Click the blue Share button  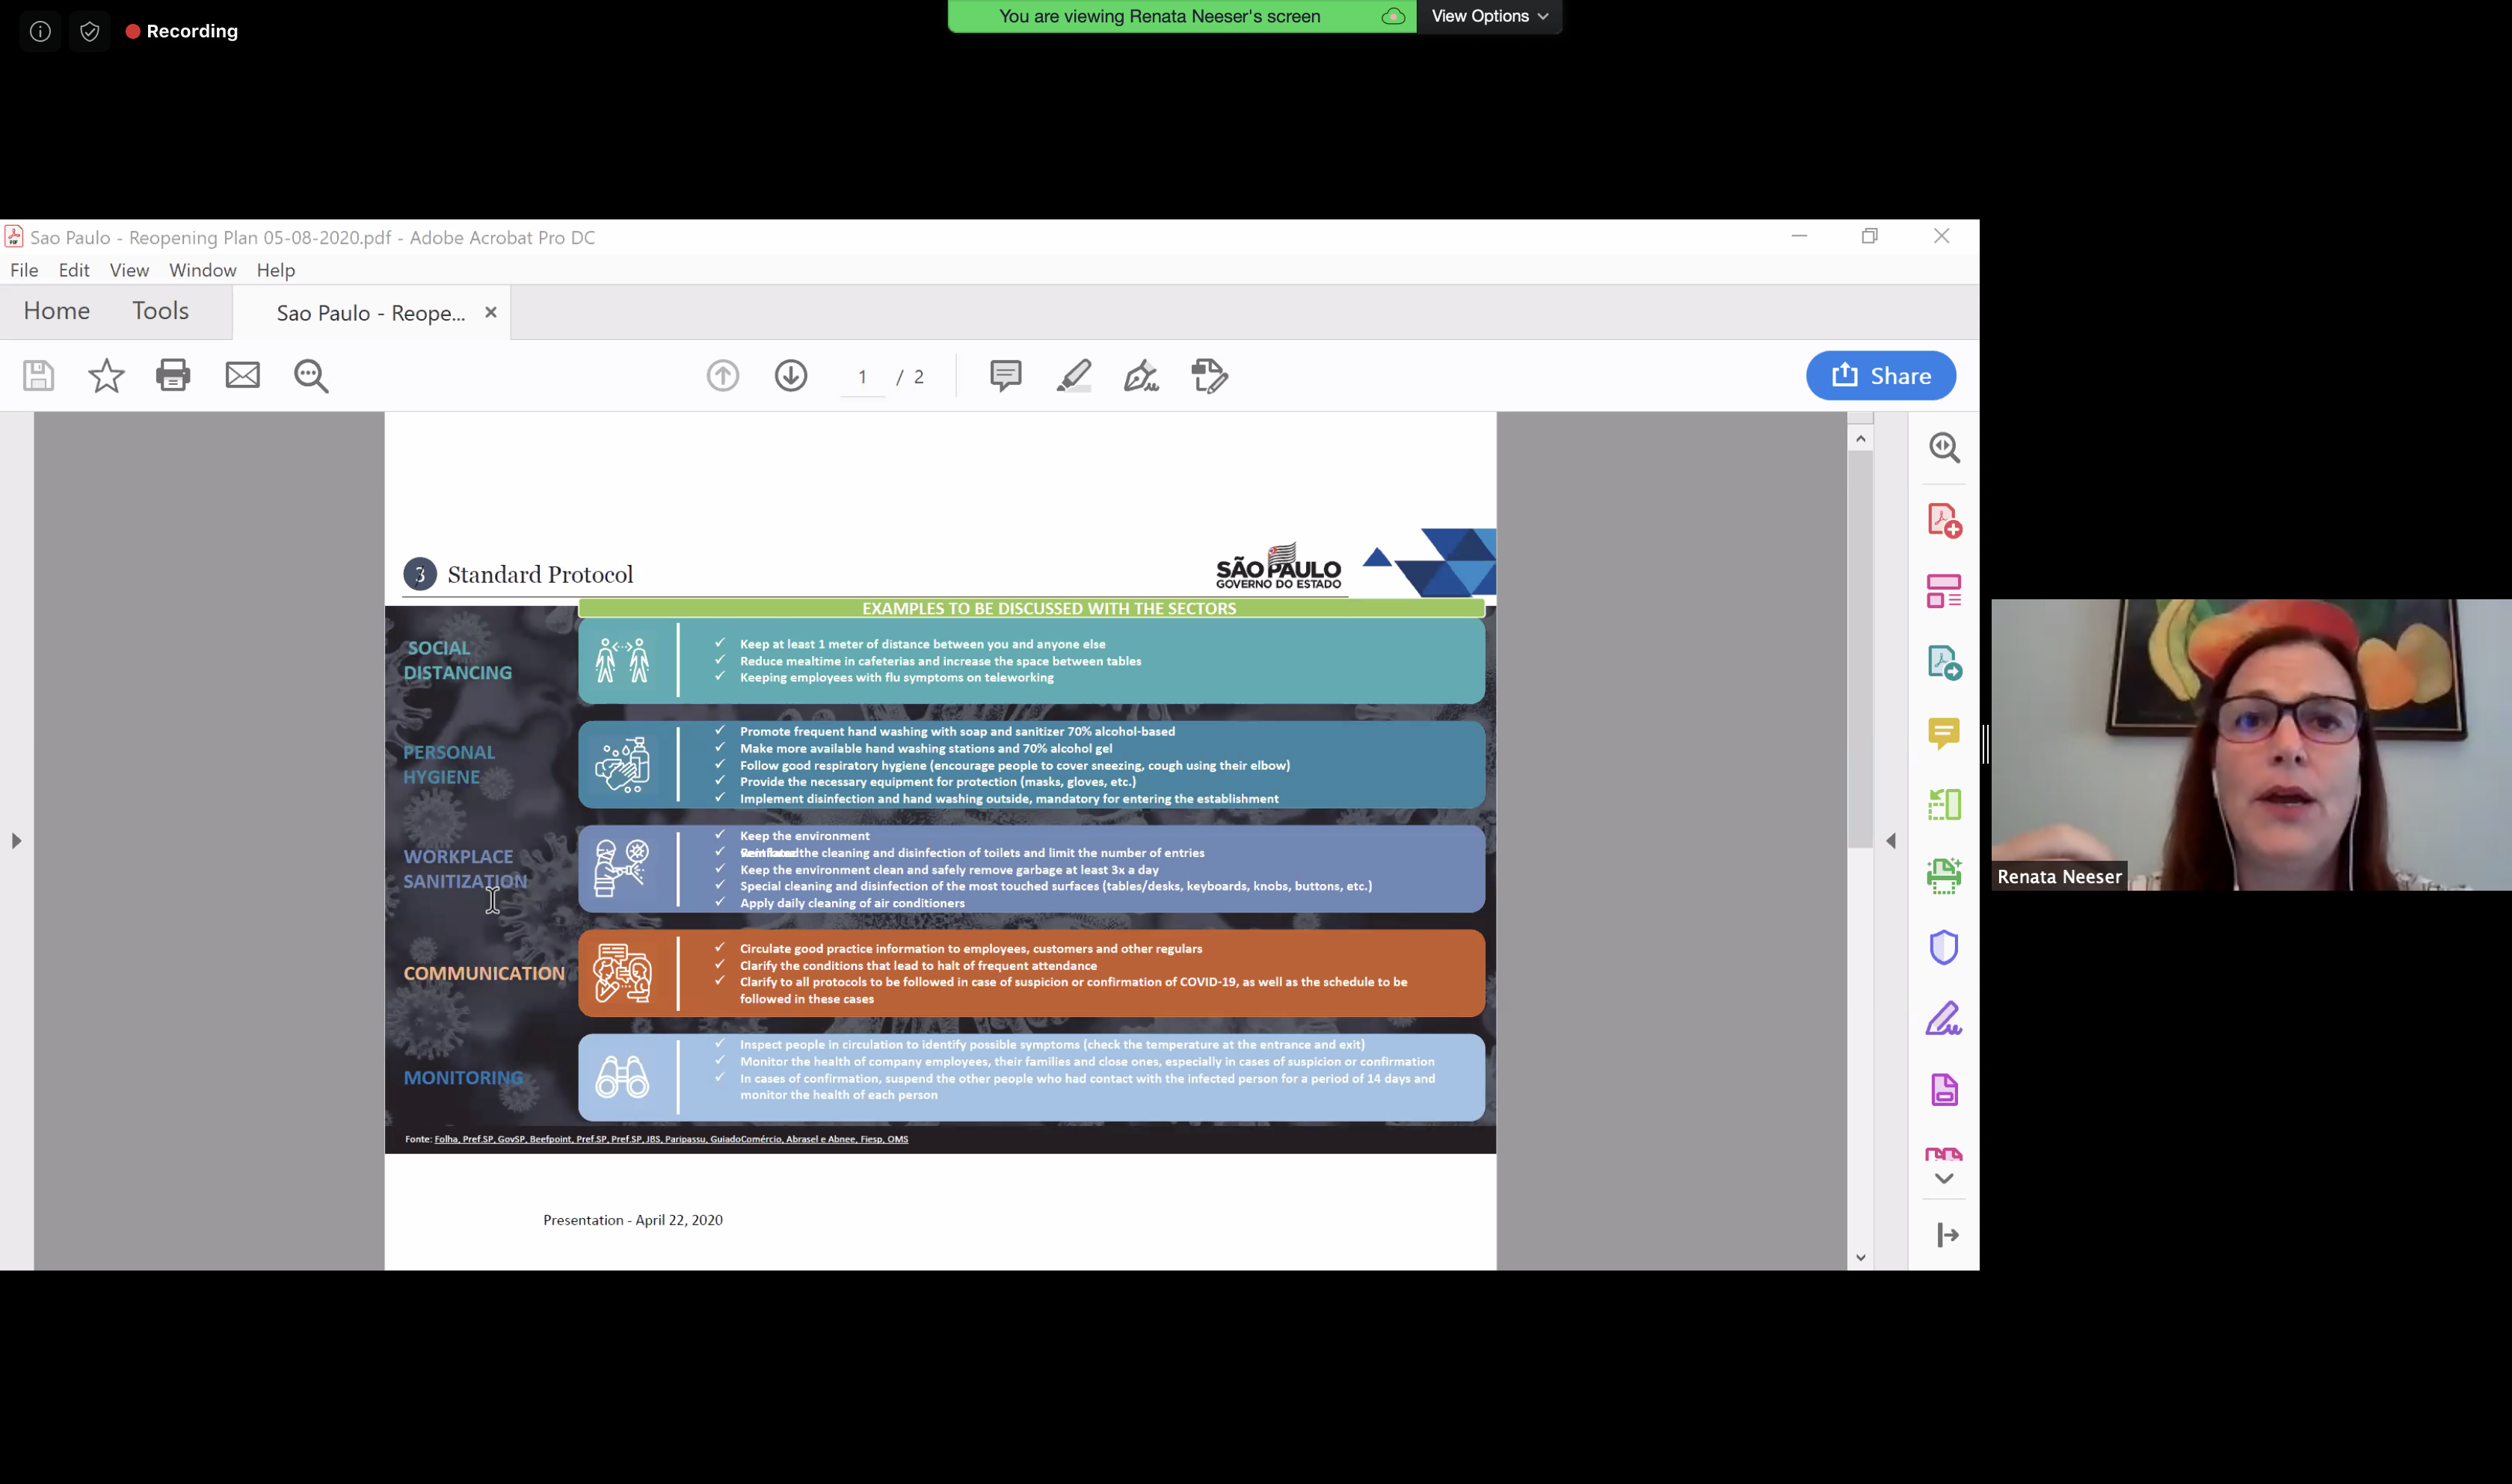point(1880,375)
